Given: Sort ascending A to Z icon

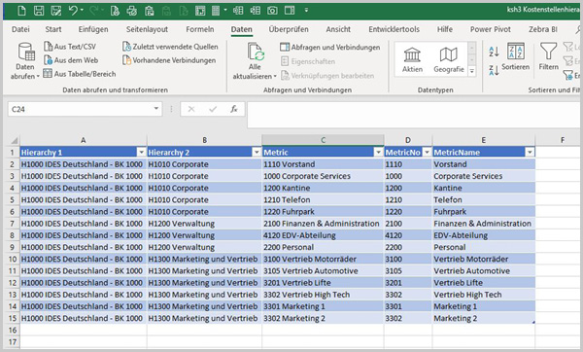Looking at the screenshot, I should tap(494, 52).
